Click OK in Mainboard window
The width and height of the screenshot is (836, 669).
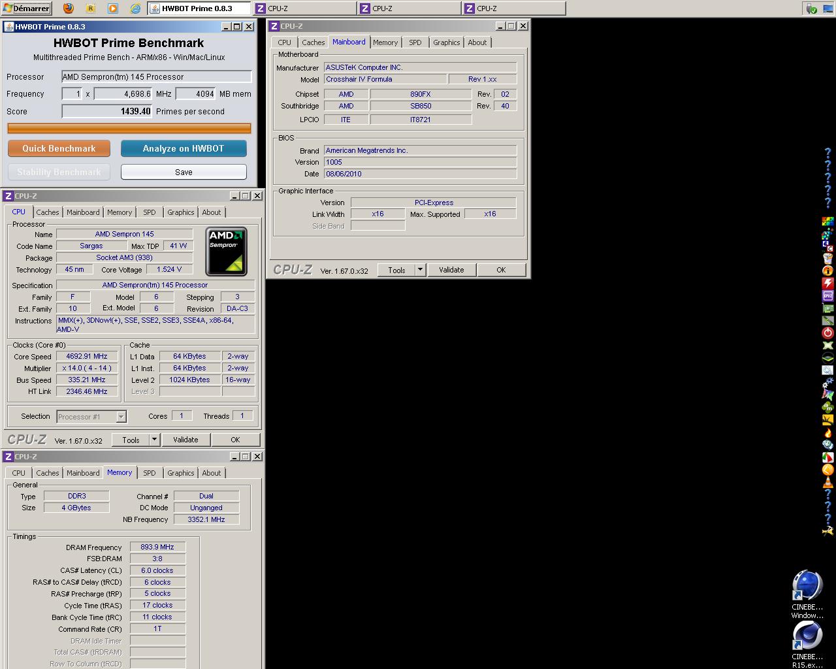click(501, 270)
